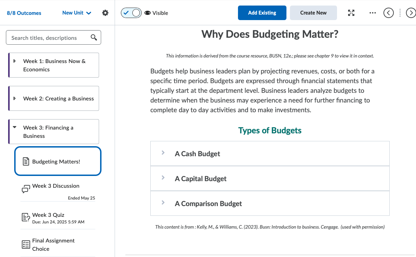
Task: Go to next content item arrow
Action: point(411,13)
